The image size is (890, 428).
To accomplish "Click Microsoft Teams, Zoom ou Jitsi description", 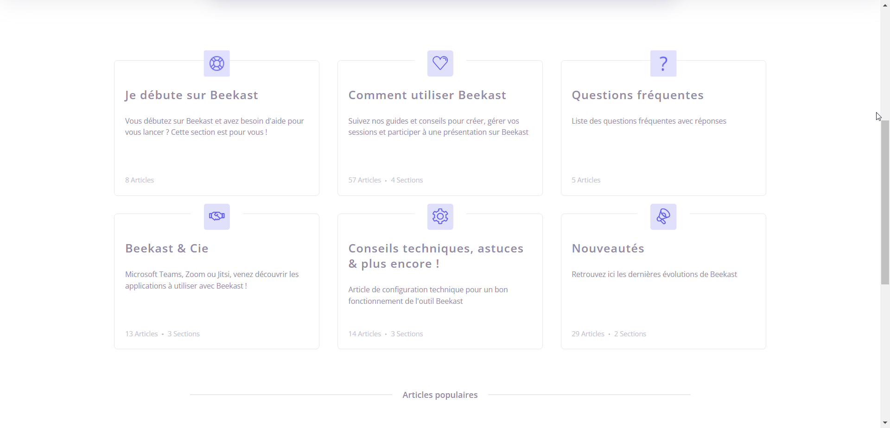I will click(212, 280).
